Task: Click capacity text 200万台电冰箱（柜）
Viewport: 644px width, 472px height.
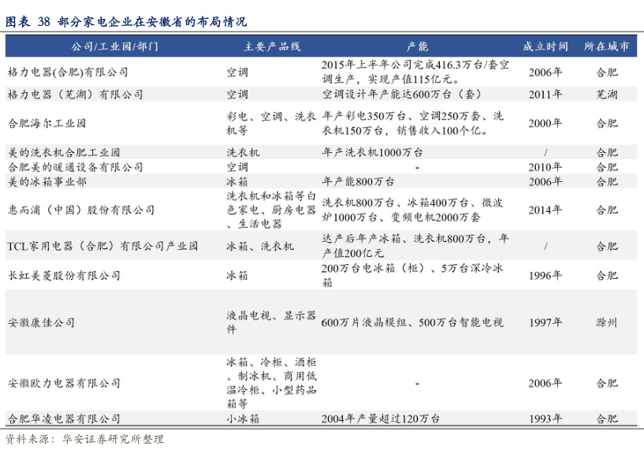Action: click(x=373, y=268)
